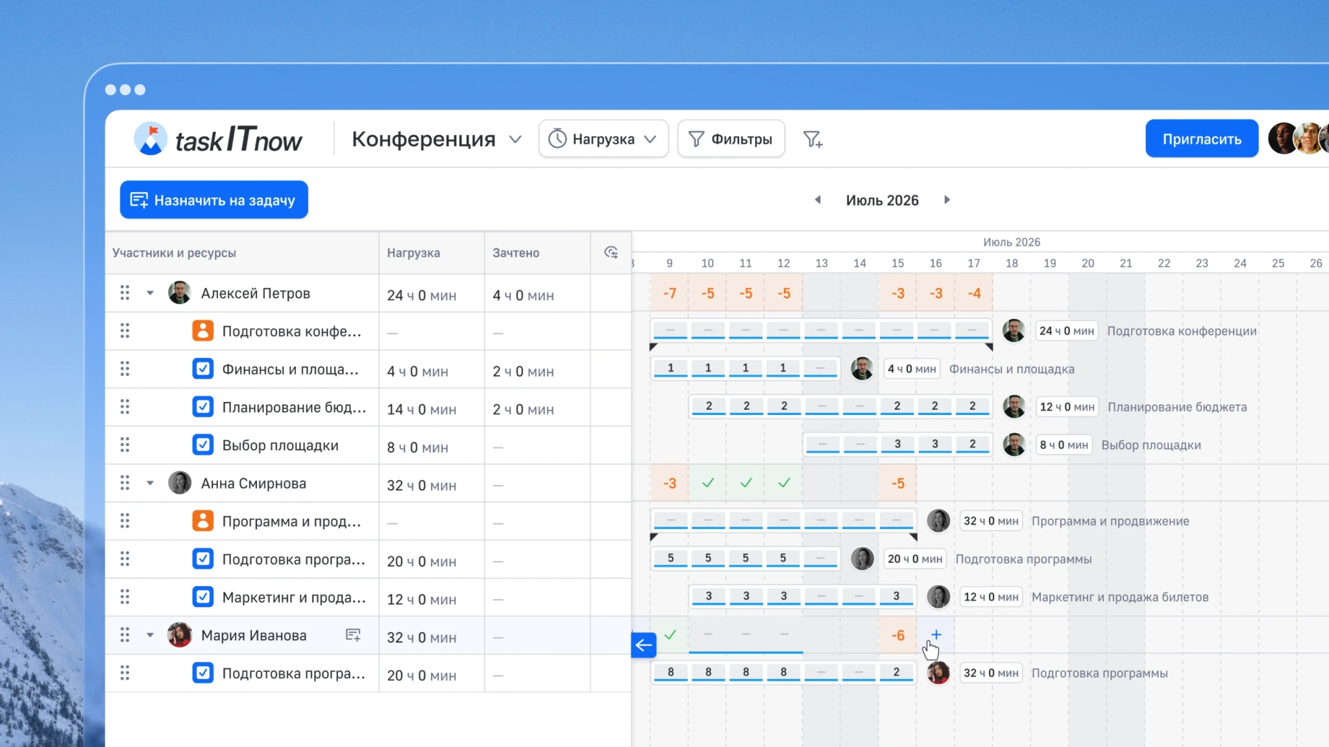This screenshot has width=1329, height=747.
Task: Click day 18 in the timeline header
Action: [x=1012, y=263]
